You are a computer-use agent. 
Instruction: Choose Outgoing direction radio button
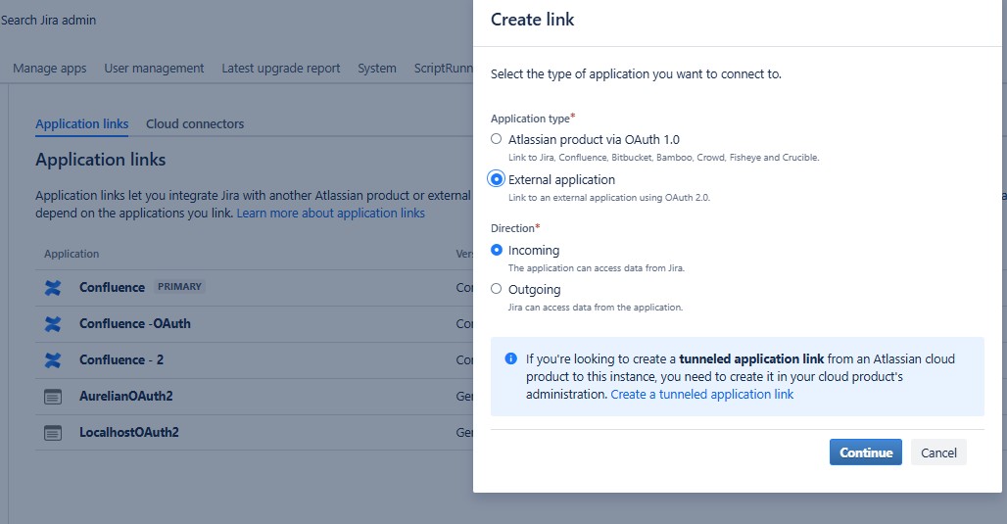click(x=496, y=289)
